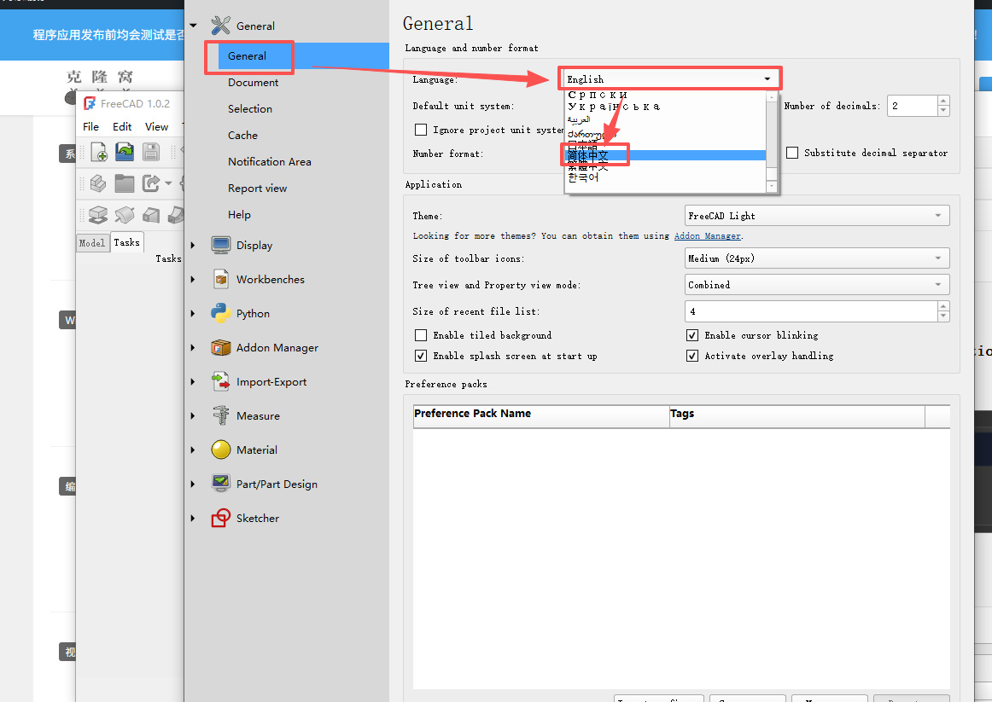Select the Measure caliper icon
992x702 pixels.
pos(221,415)
